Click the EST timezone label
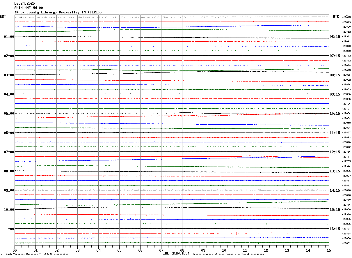This screenshot has height=258, width=352. [x=3, y=17]
